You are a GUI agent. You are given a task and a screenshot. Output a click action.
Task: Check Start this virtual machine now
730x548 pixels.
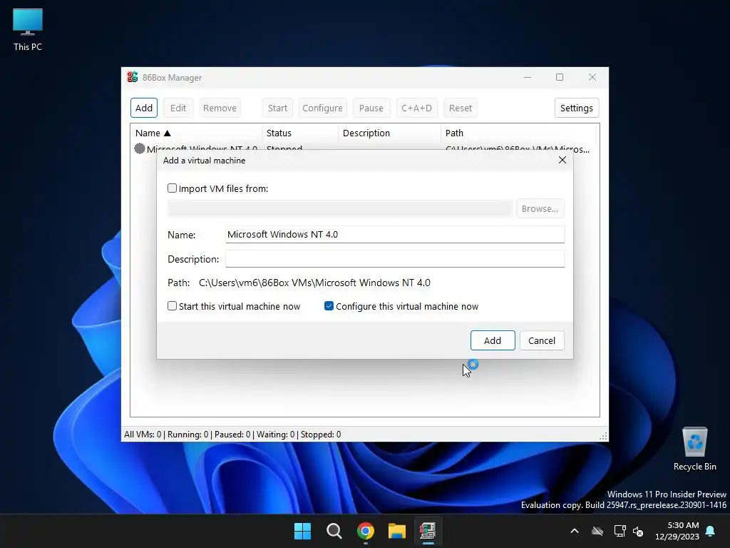pyautogui.click(x=173, y=306)
